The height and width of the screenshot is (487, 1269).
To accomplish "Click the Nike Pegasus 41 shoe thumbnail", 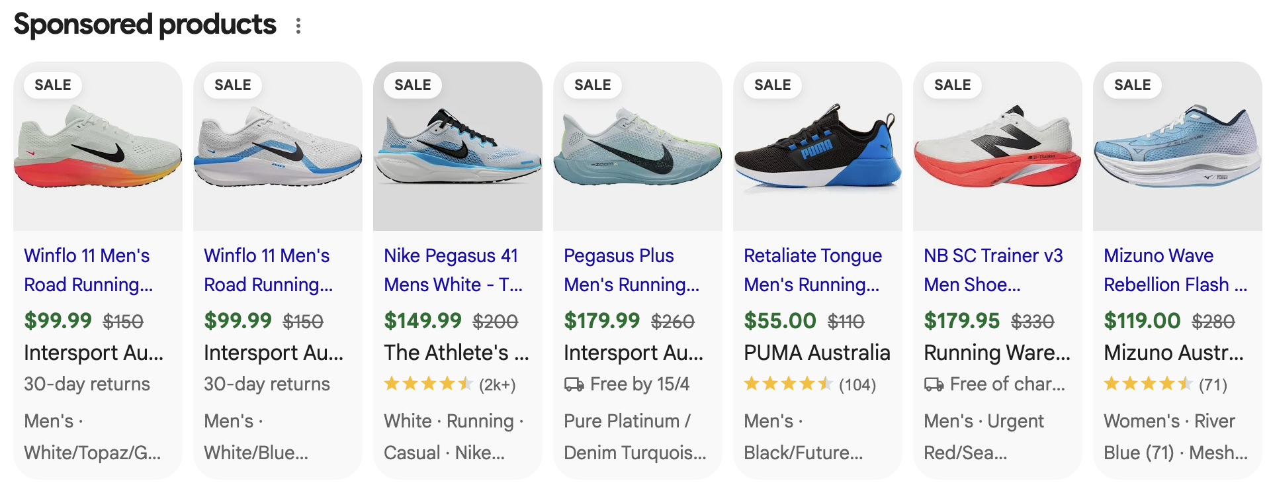I will [458, 147].
